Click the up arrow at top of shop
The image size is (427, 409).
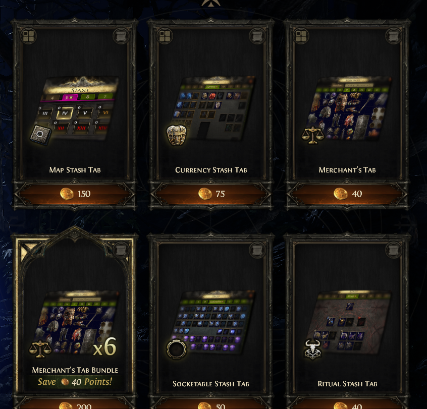pyautogui.click(x=211, y=3)
